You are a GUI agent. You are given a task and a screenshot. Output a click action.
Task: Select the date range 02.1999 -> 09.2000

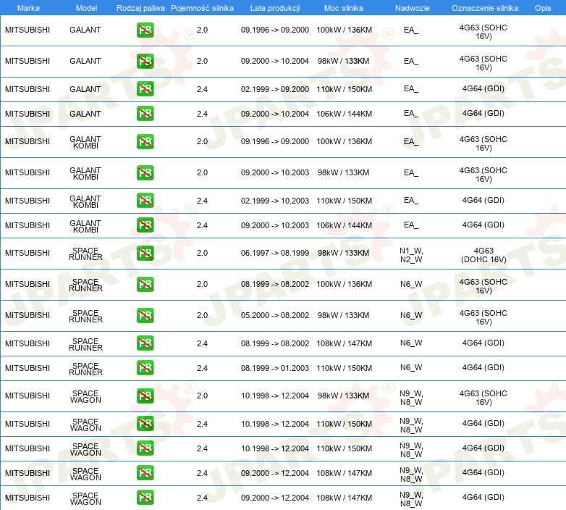[x=275, y=89]
